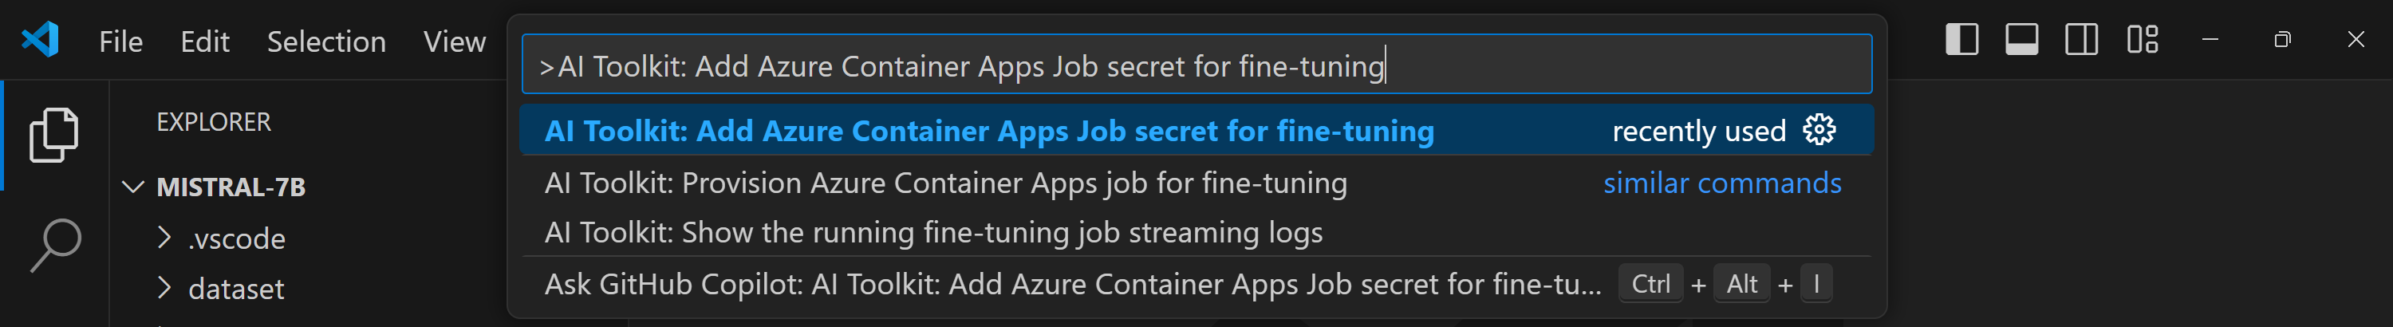This screenshot has width=2393, height=327.
Task: Click inside the command palette input field
Action: click(x=1626, y=65)
